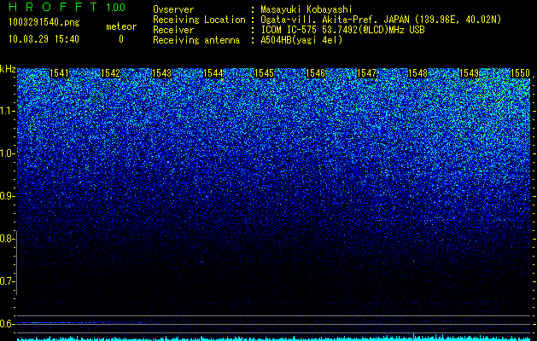
Task: Click the HROFFT 1.0.0 title text
Action: pos(67,7)
